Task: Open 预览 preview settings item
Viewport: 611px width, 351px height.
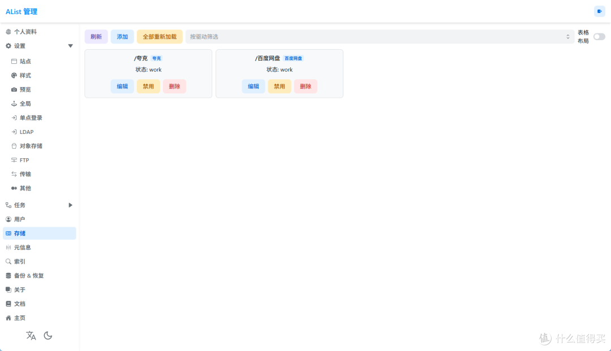Action: 42,89
